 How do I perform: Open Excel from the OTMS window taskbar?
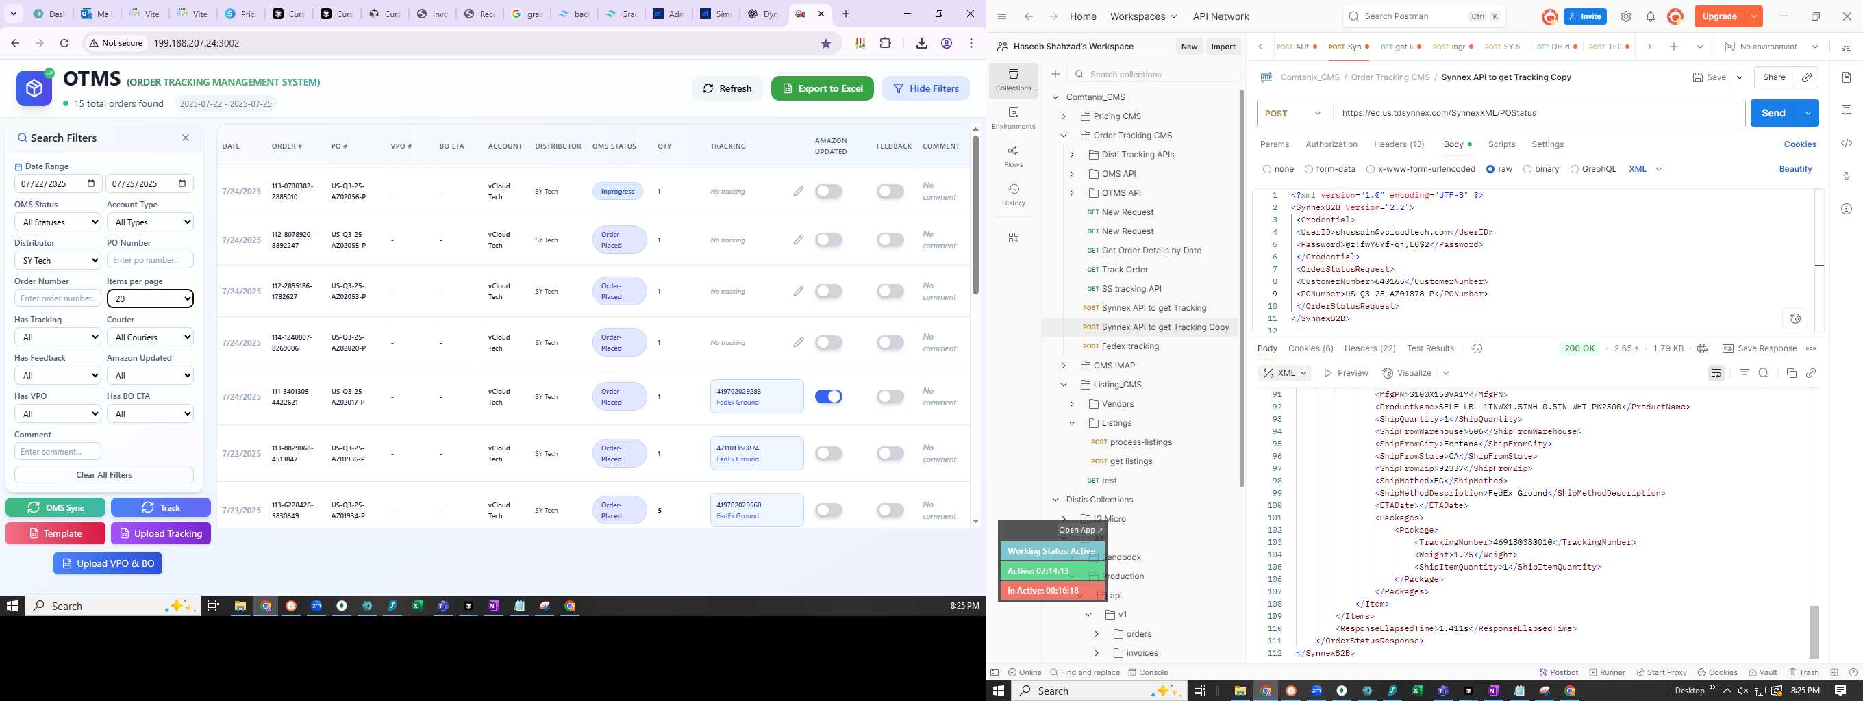point(417,607)
